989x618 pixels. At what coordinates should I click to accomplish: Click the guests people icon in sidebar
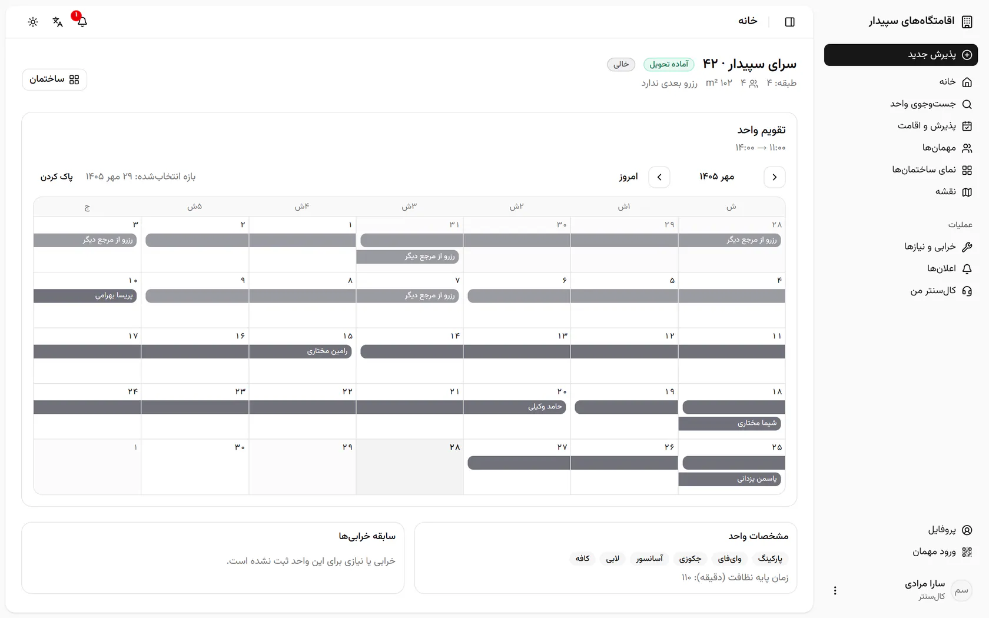[967, 148]
